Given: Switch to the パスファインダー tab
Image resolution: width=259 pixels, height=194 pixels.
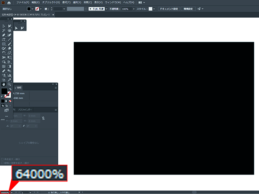Looking at the screenshot, I should click(25, 110).
